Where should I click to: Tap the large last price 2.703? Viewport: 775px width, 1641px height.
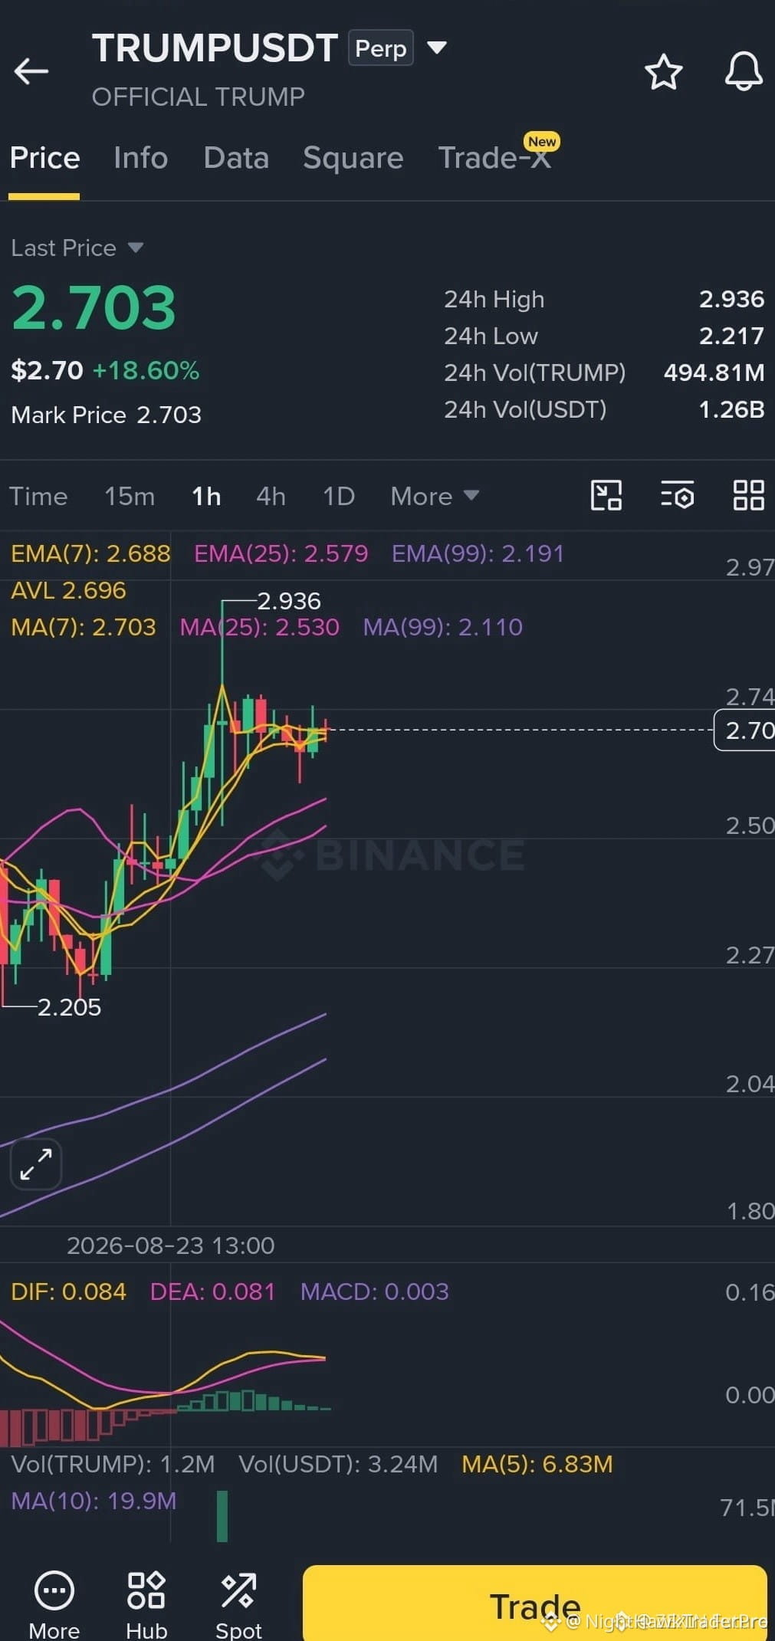click(x=94, y=308)
